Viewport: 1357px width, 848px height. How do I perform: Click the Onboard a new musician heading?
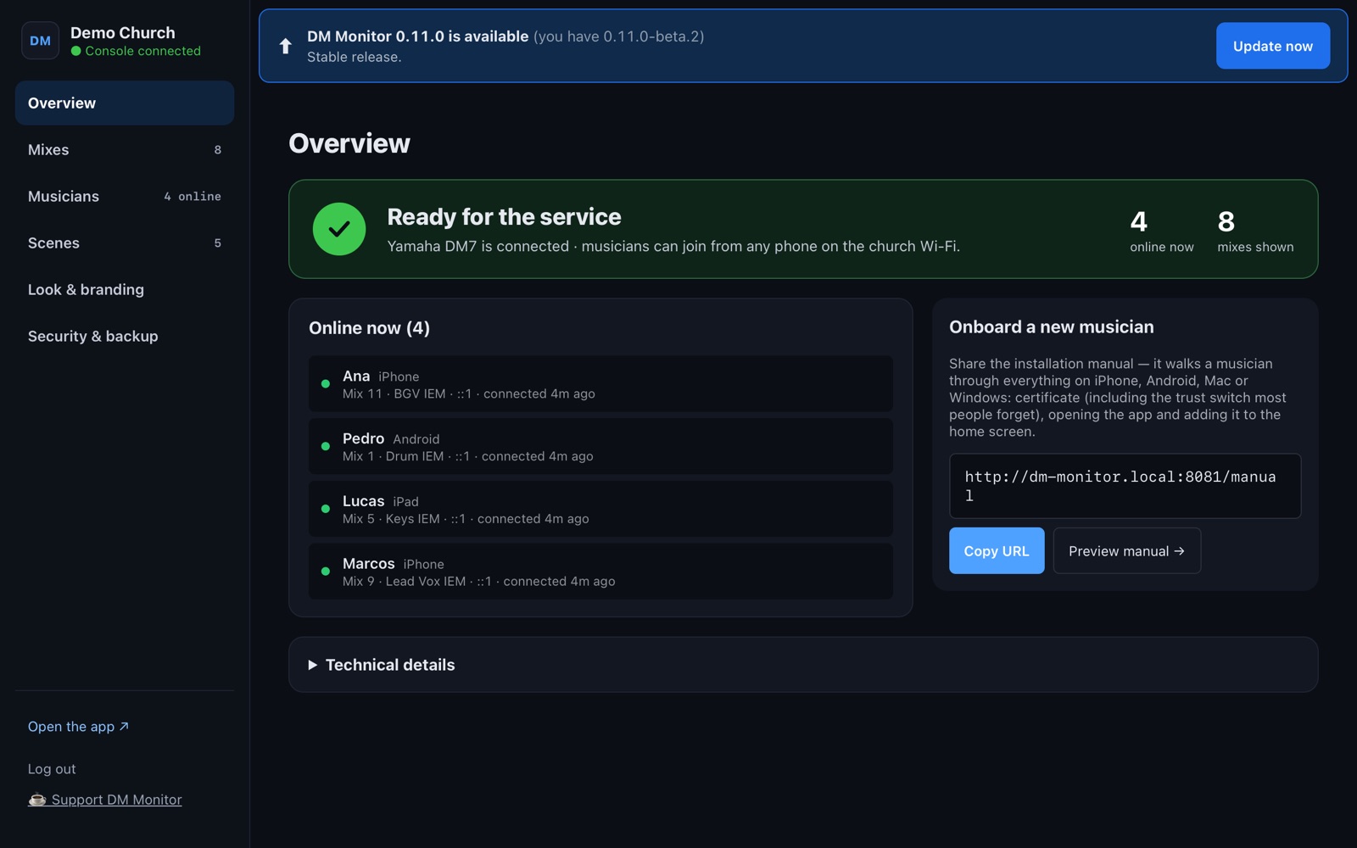[x=1051, y=326]
